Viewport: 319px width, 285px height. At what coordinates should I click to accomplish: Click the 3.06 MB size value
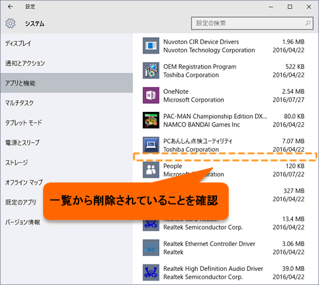(x=293, y=243)
